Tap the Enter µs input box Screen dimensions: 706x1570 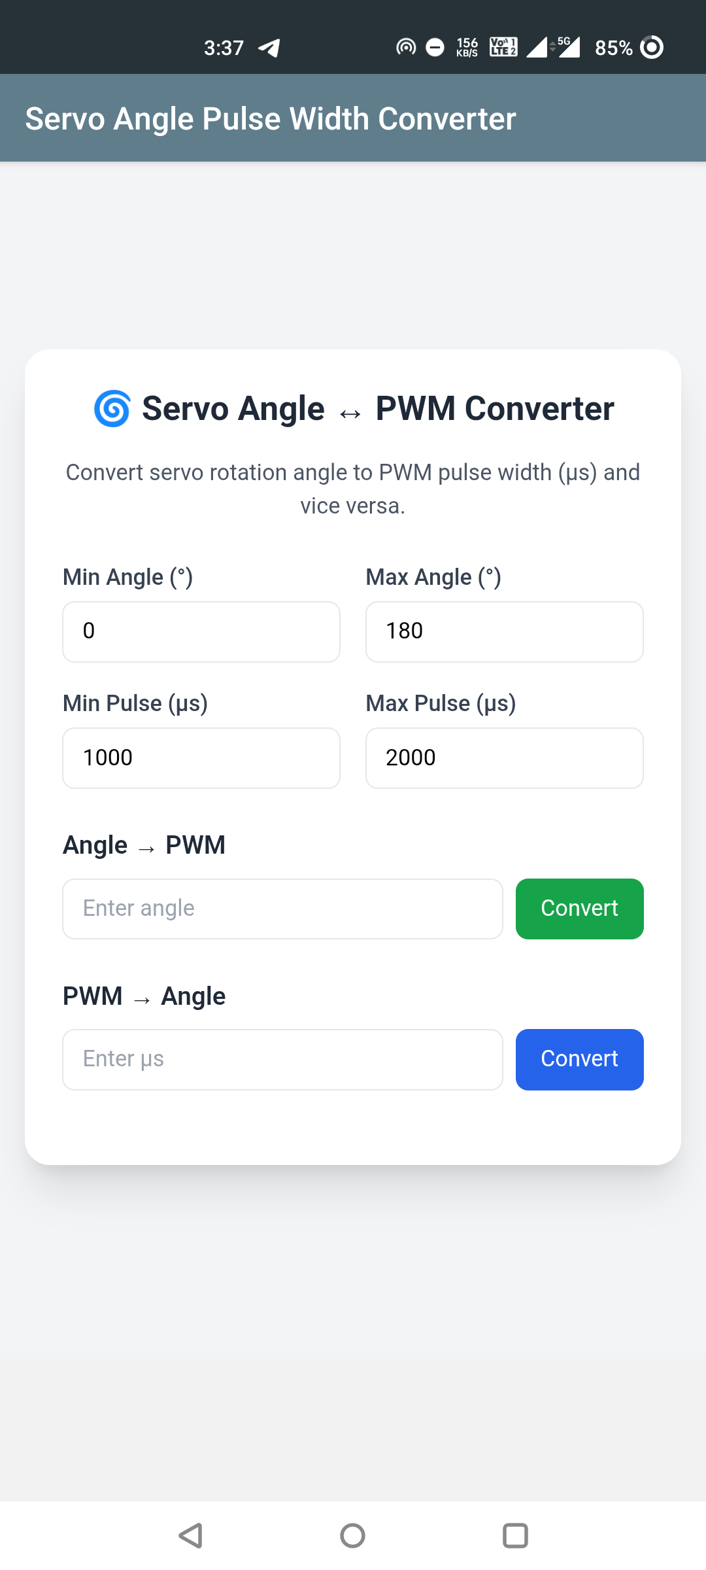click(282, 1059)
